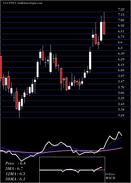Click the 'USA PTEN' ticker label
This screenshot has width=131, height=183.
[x=10, y=3]
